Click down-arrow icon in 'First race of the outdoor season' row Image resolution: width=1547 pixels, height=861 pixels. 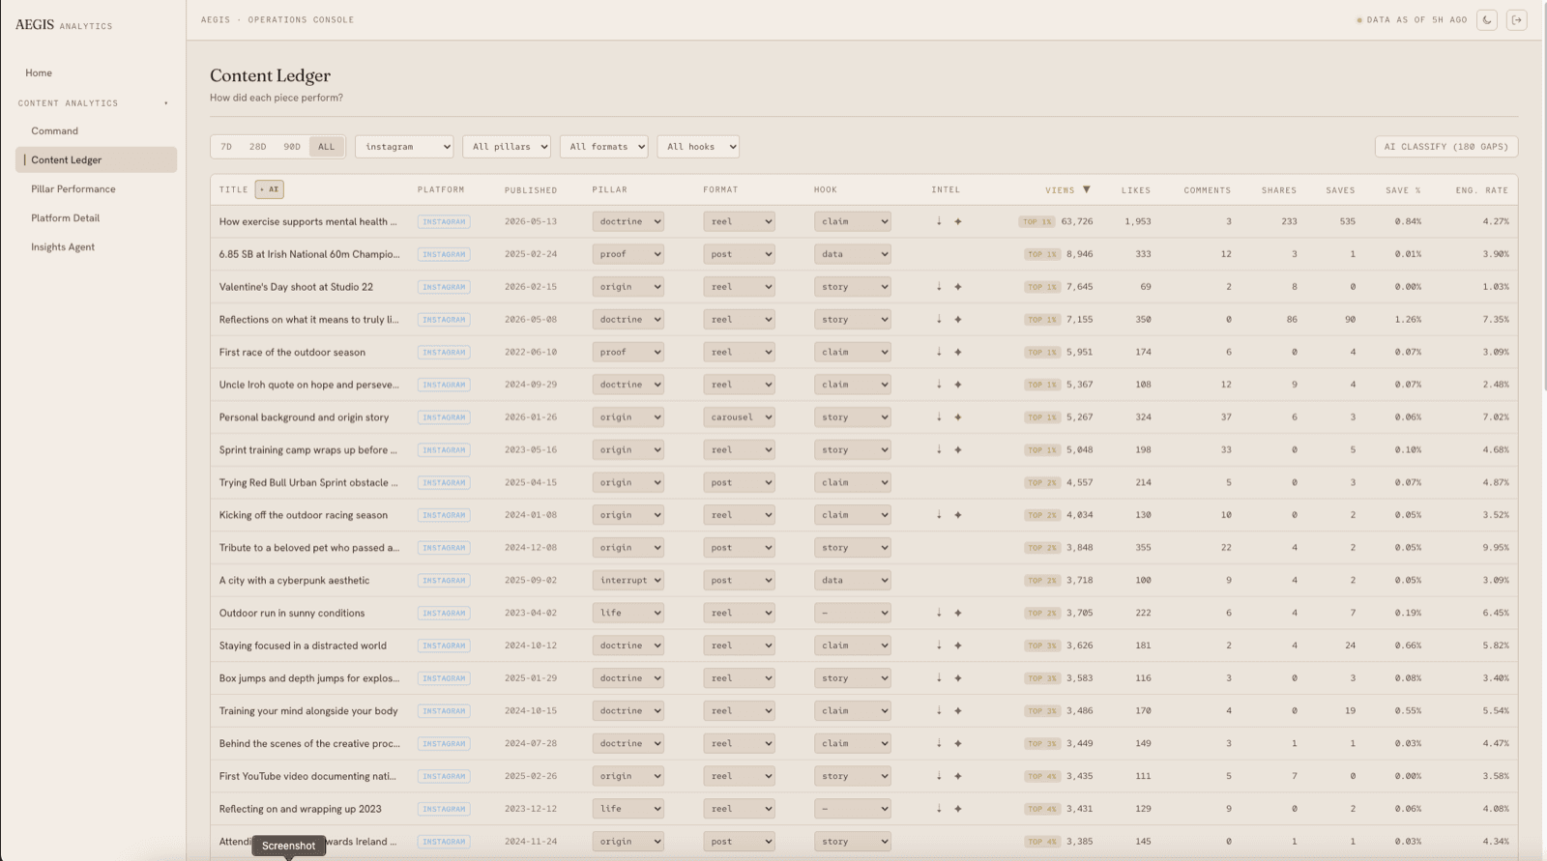point(939,352)
